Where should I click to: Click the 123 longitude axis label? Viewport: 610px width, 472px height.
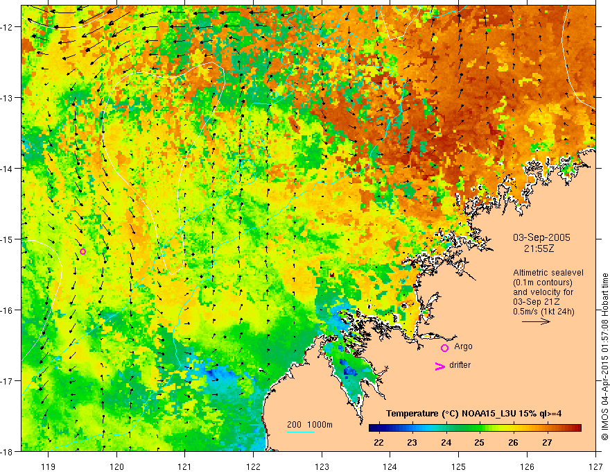(322, 466)
